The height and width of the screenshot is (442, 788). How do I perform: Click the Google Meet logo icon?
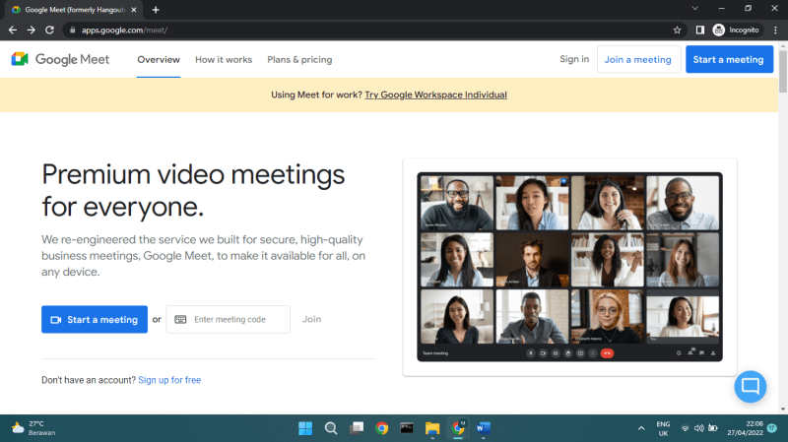pyautogui.click(x=20, y=59)
